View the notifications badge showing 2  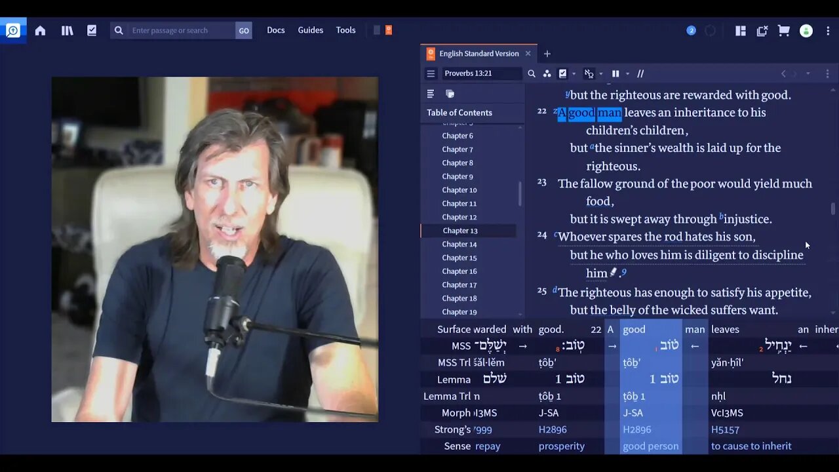(x=691, y=30)
